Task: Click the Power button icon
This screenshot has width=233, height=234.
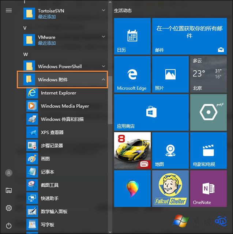Action: point(9,226)
